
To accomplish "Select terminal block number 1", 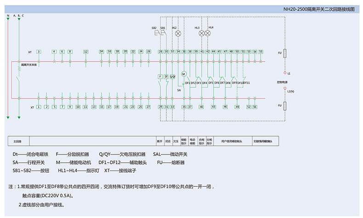I will coord(39,107).
